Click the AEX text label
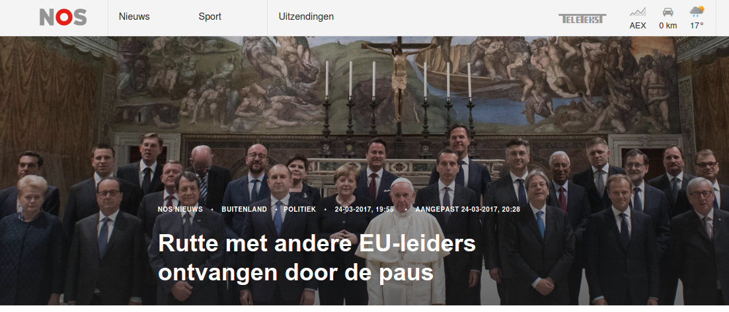729x312 pixels. pyautogui.click(x=637, y=26)
